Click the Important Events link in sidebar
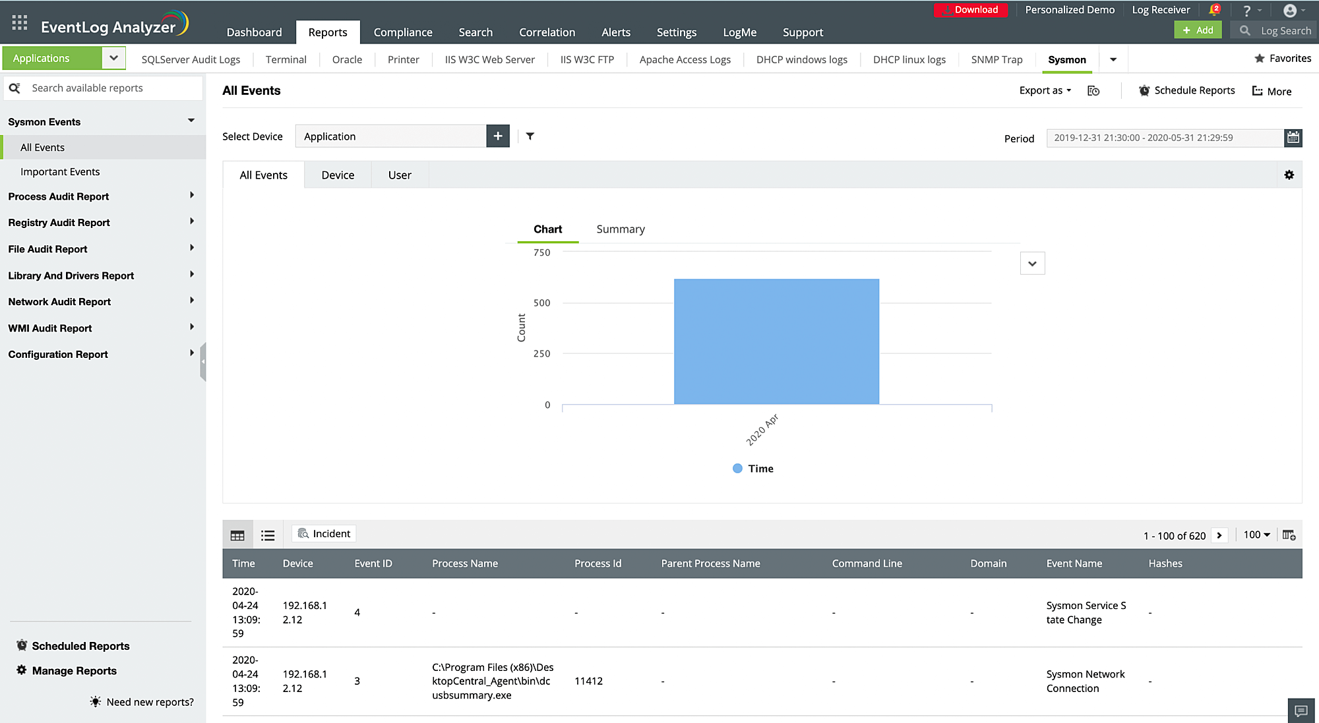This screenshot has width=1319, height=723. [x=61, y=171]
